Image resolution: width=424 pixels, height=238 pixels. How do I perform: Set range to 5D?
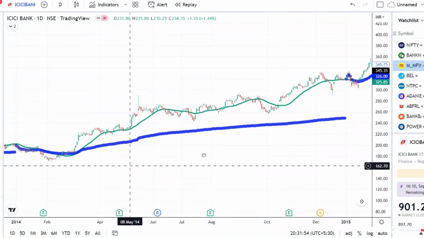[x=22, y=233]
